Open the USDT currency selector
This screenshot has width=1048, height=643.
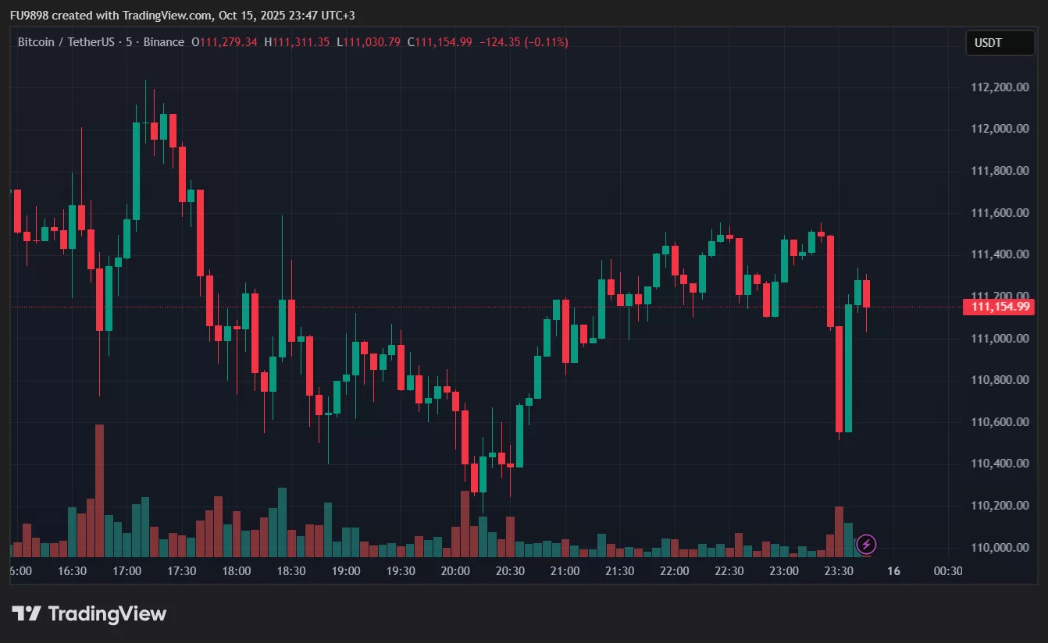1000,43
